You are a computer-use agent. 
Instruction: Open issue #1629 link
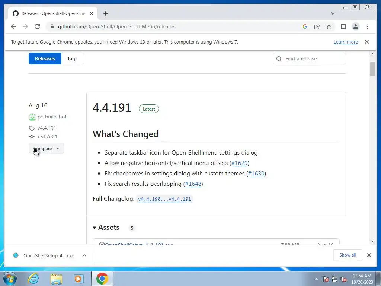(239, 163)
